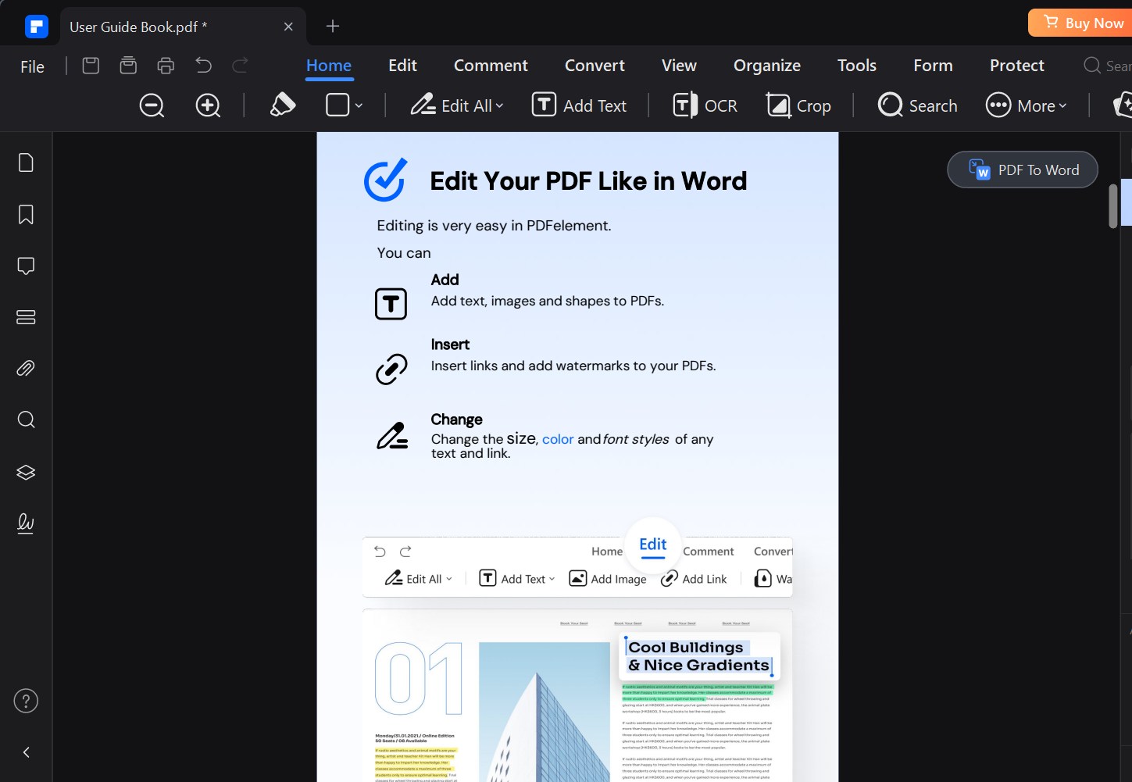The width and height of the screenshot is (1132, 782).
Task: Open the help question mark icon
Action: 26,701
